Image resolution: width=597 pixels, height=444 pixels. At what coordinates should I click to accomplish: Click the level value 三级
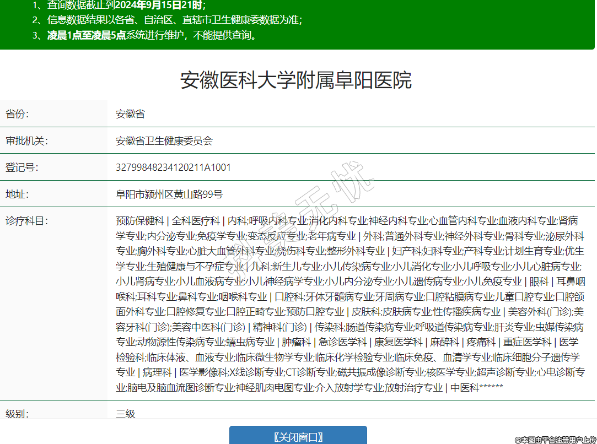(126, 413)
